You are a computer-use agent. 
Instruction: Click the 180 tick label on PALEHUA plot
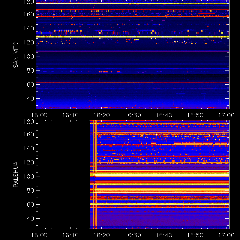[x=28, y=122]
